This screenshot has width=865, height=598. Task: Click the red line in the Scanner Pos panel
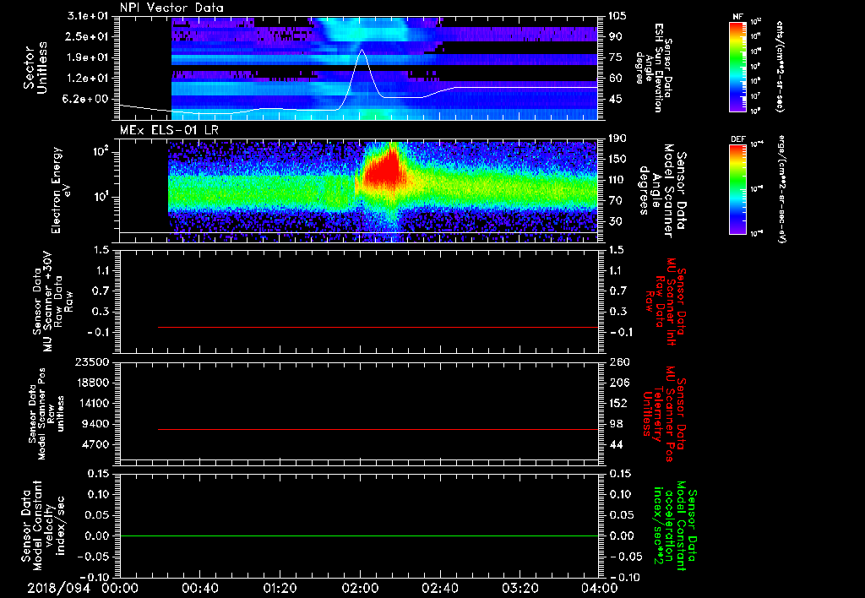pos(378,429)
